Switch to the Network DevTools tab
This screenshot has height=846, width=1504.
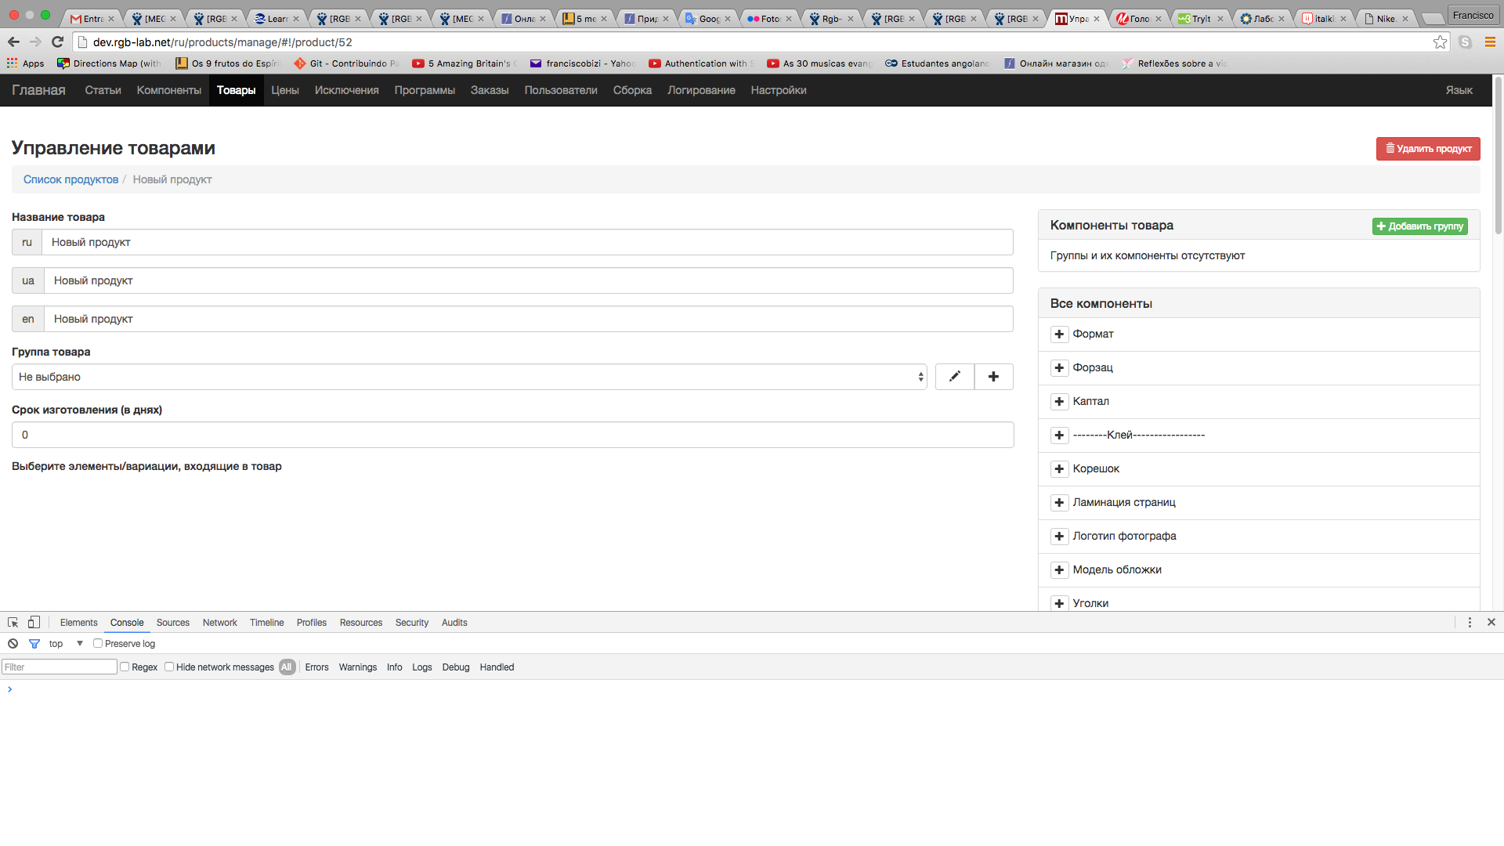pyautogui.click(x=219, y=623)
